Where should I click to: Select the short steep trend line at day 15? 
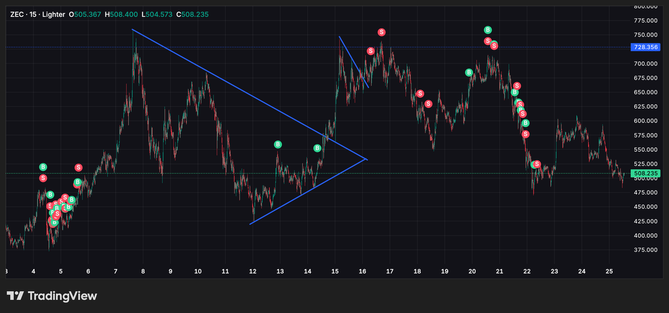pos(354,62)
